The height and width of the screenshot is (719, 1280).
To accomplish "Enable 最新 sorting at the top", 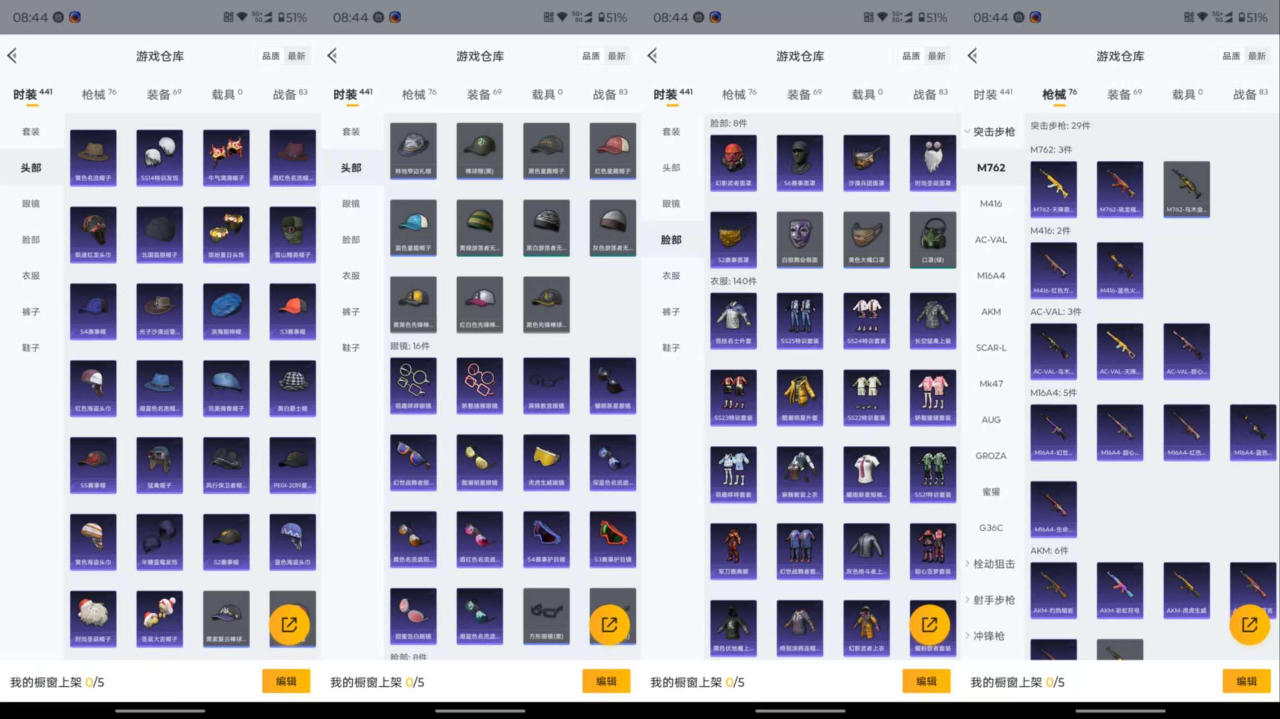I will coord(298,56).
